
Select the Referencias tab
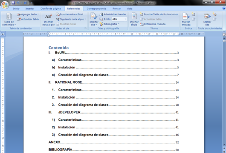pos(74,8)
